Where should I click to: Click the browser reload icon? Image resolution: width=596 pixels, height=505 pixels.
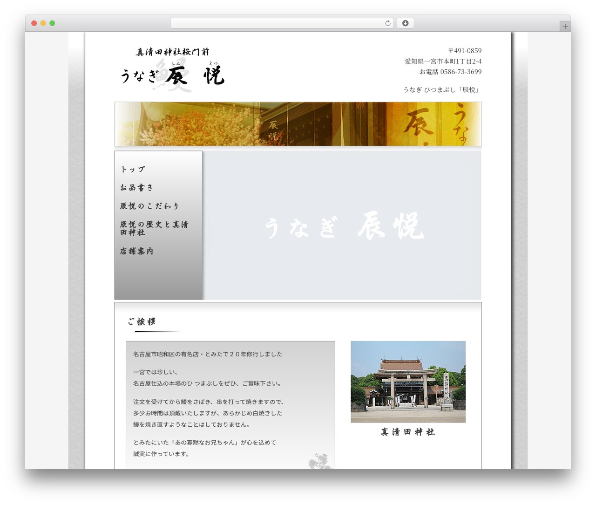tap(387, 23)
